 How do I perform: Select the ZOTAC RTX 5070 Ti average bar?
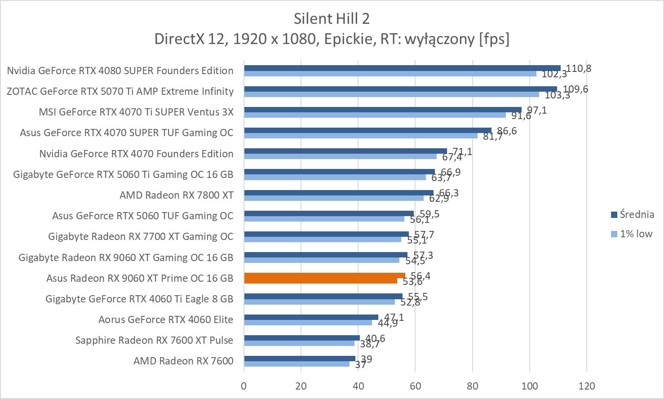tap(400, 89)
